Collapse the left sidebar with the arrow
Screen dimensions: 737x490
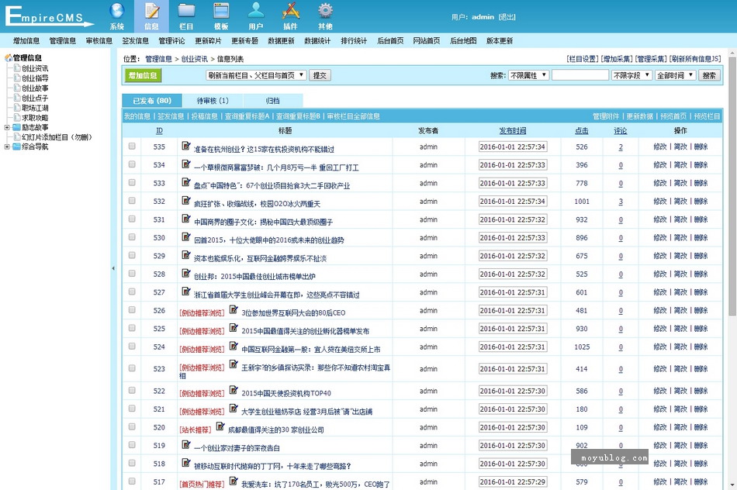tap(113, 268)
